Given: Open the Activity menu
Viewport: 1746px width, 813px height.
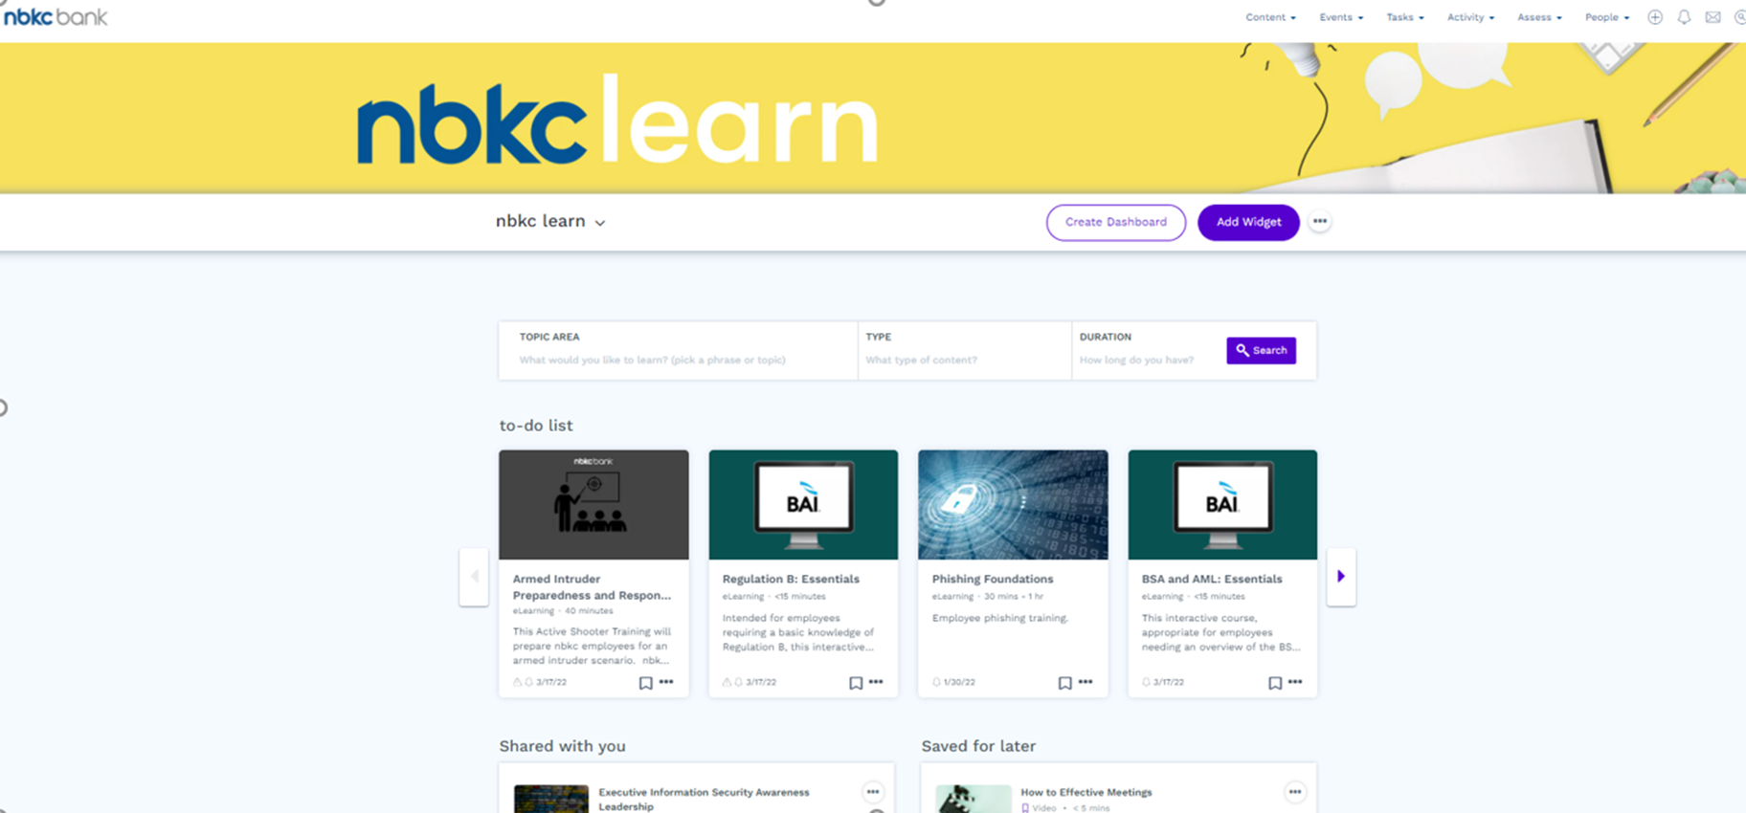Looking at the screenshot, I should tap(1469, 17).
